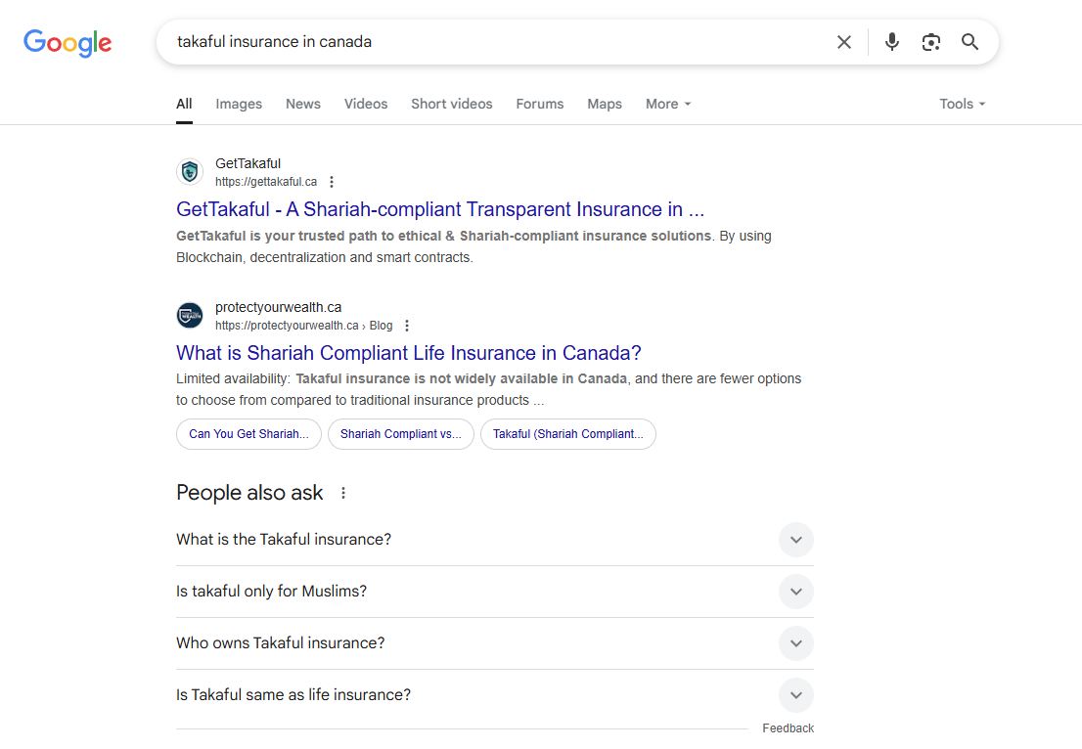Click the protectyourwealth.ca site name
Image resolution: width=1082 pixels, height=749 pixels.
pyautogui.click(x=278, y=308)
